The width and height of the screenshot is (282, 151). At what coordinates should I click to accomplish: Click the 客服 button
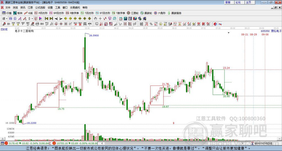point(229,2)
